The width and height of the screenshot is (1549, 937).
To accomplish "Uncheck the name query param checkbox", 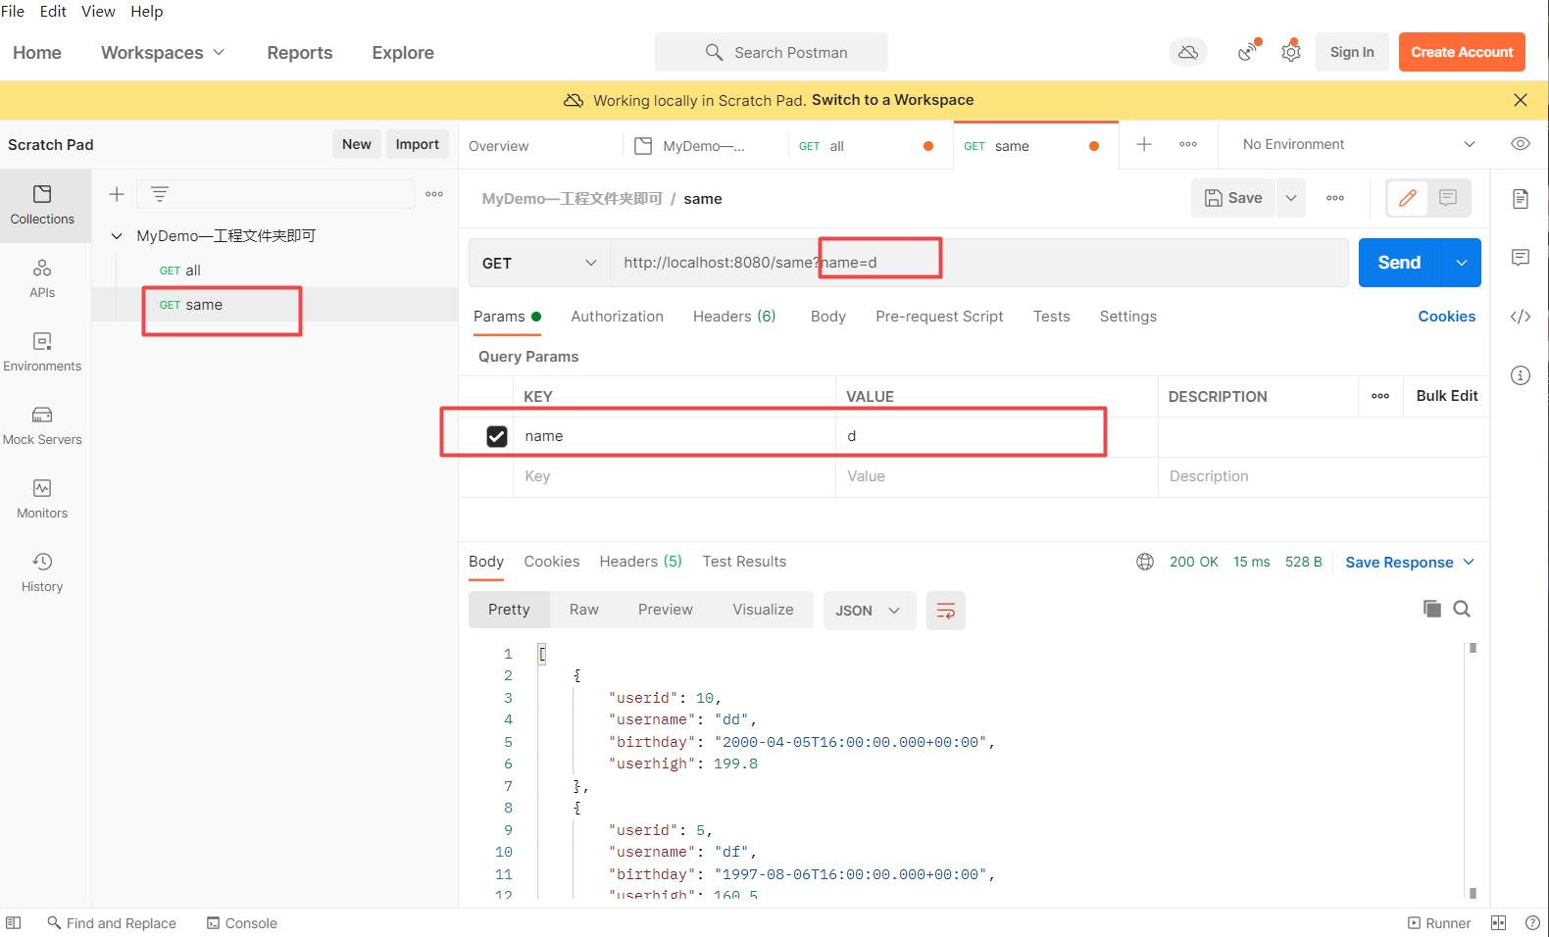I will coord(497,436).
